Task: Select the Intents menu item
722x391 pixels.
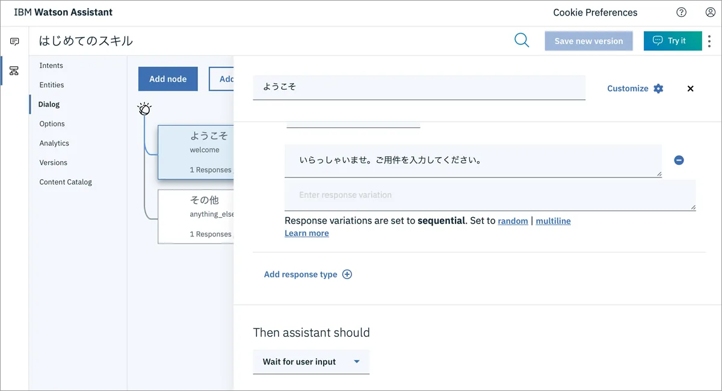Action: coord(51,66)
